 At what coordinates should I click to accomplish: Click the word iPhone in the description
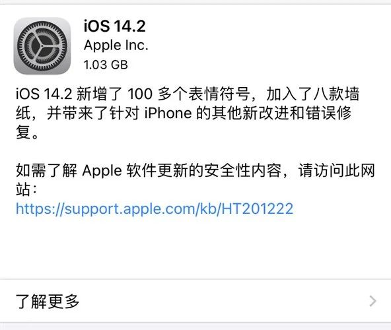pos(168,113)
